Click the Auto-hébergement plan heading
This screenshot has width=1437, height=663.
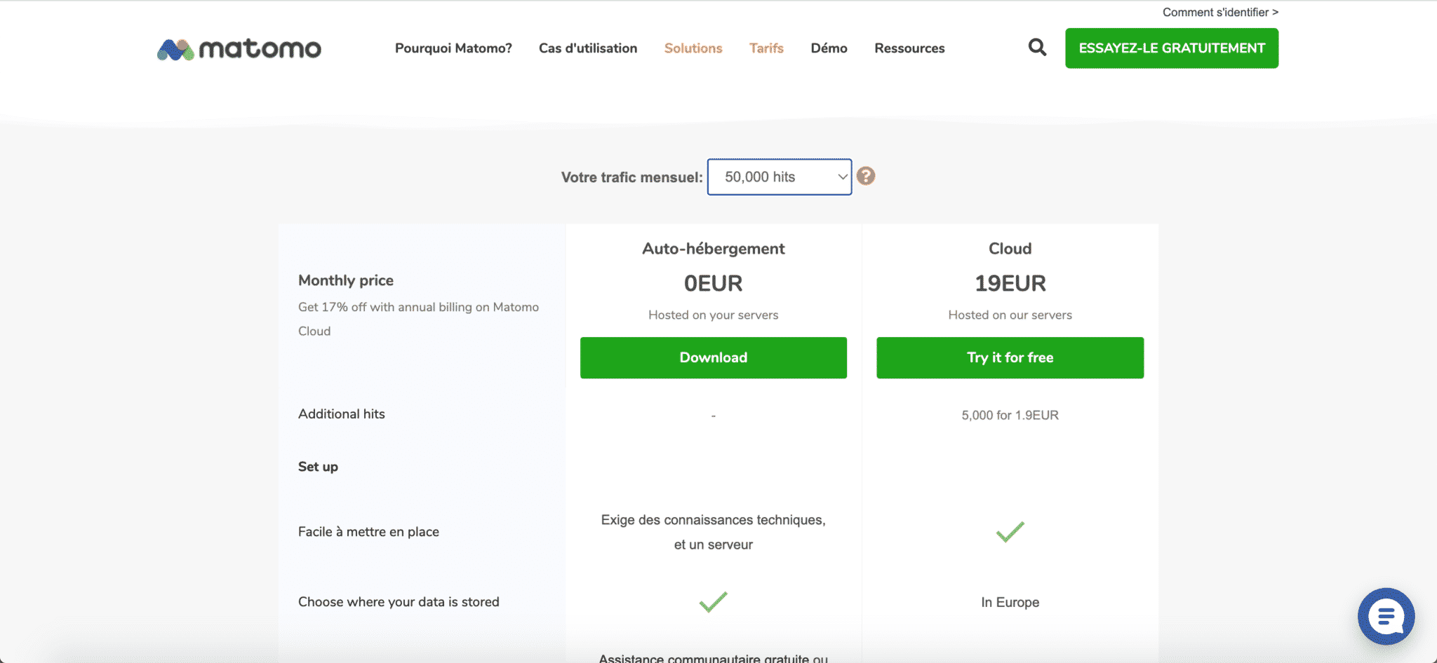click(x=713, y=249)
